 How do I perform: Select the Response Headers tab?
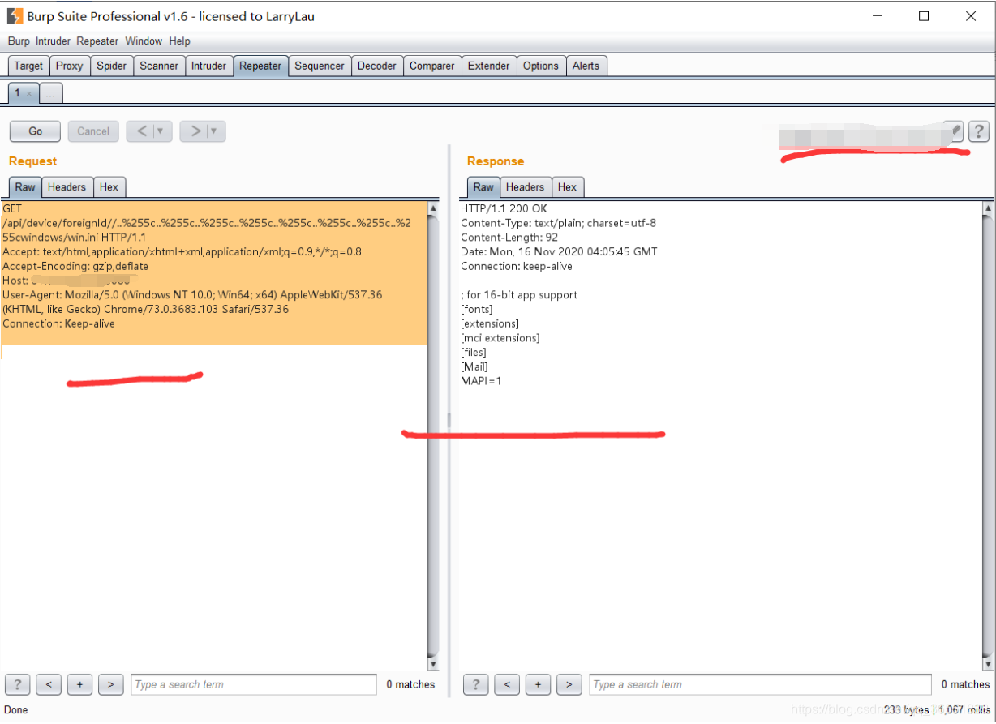pyautogui.click(x=525, y=187)
